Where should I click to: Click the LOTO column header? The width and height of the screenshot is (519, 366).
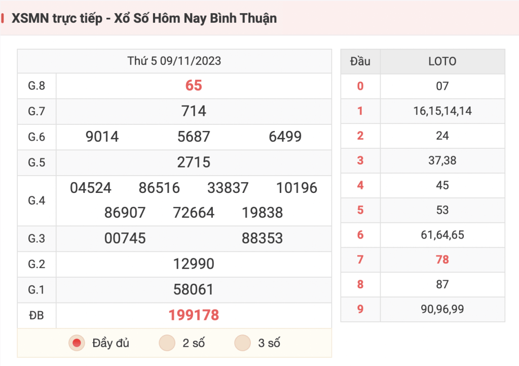pos(442,61)
